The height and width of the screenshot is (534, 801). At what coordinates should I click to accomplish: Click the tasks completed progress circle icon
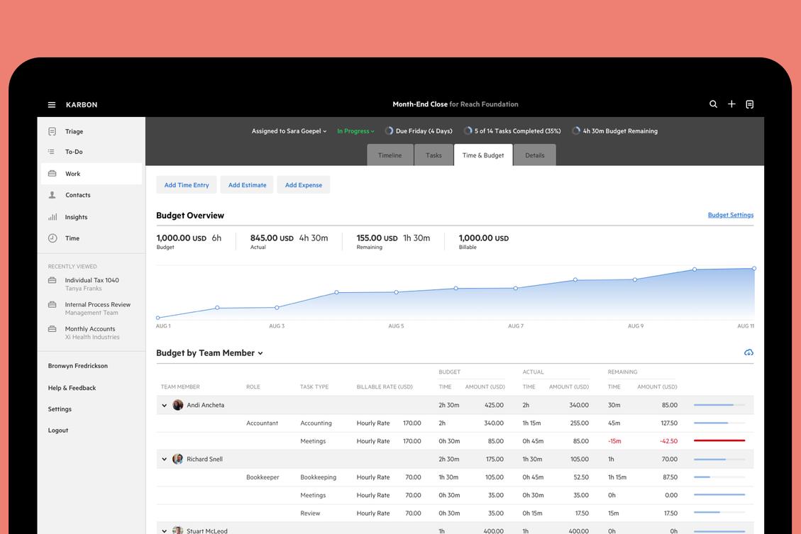pyautogui.click(x=468, y=130)
